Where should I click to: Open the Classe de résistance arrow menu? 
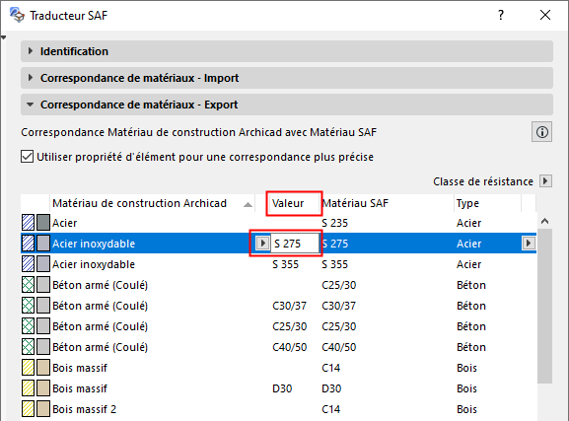545,180
